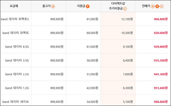Click the orange B icon beside 지원금
Viewport: 171px width, 106px height.
pyautogui.click(x=88, y=6)
